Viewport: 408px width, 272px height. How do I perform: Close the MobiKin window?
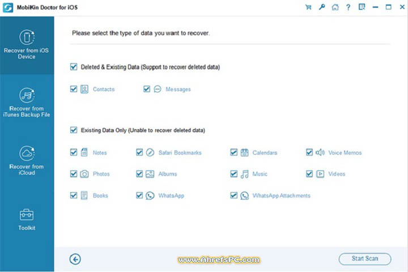[x=402, y=7]
